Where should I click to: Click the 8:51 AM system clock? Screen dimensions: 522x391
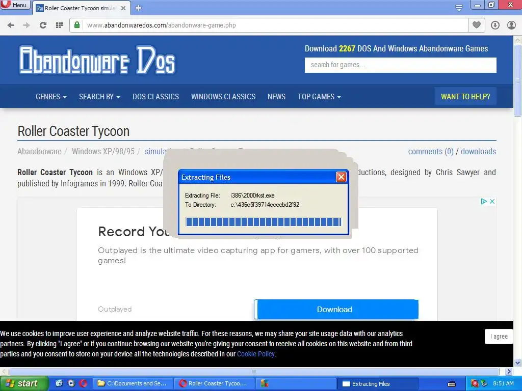pyautogui.click(x=503, y=384)
